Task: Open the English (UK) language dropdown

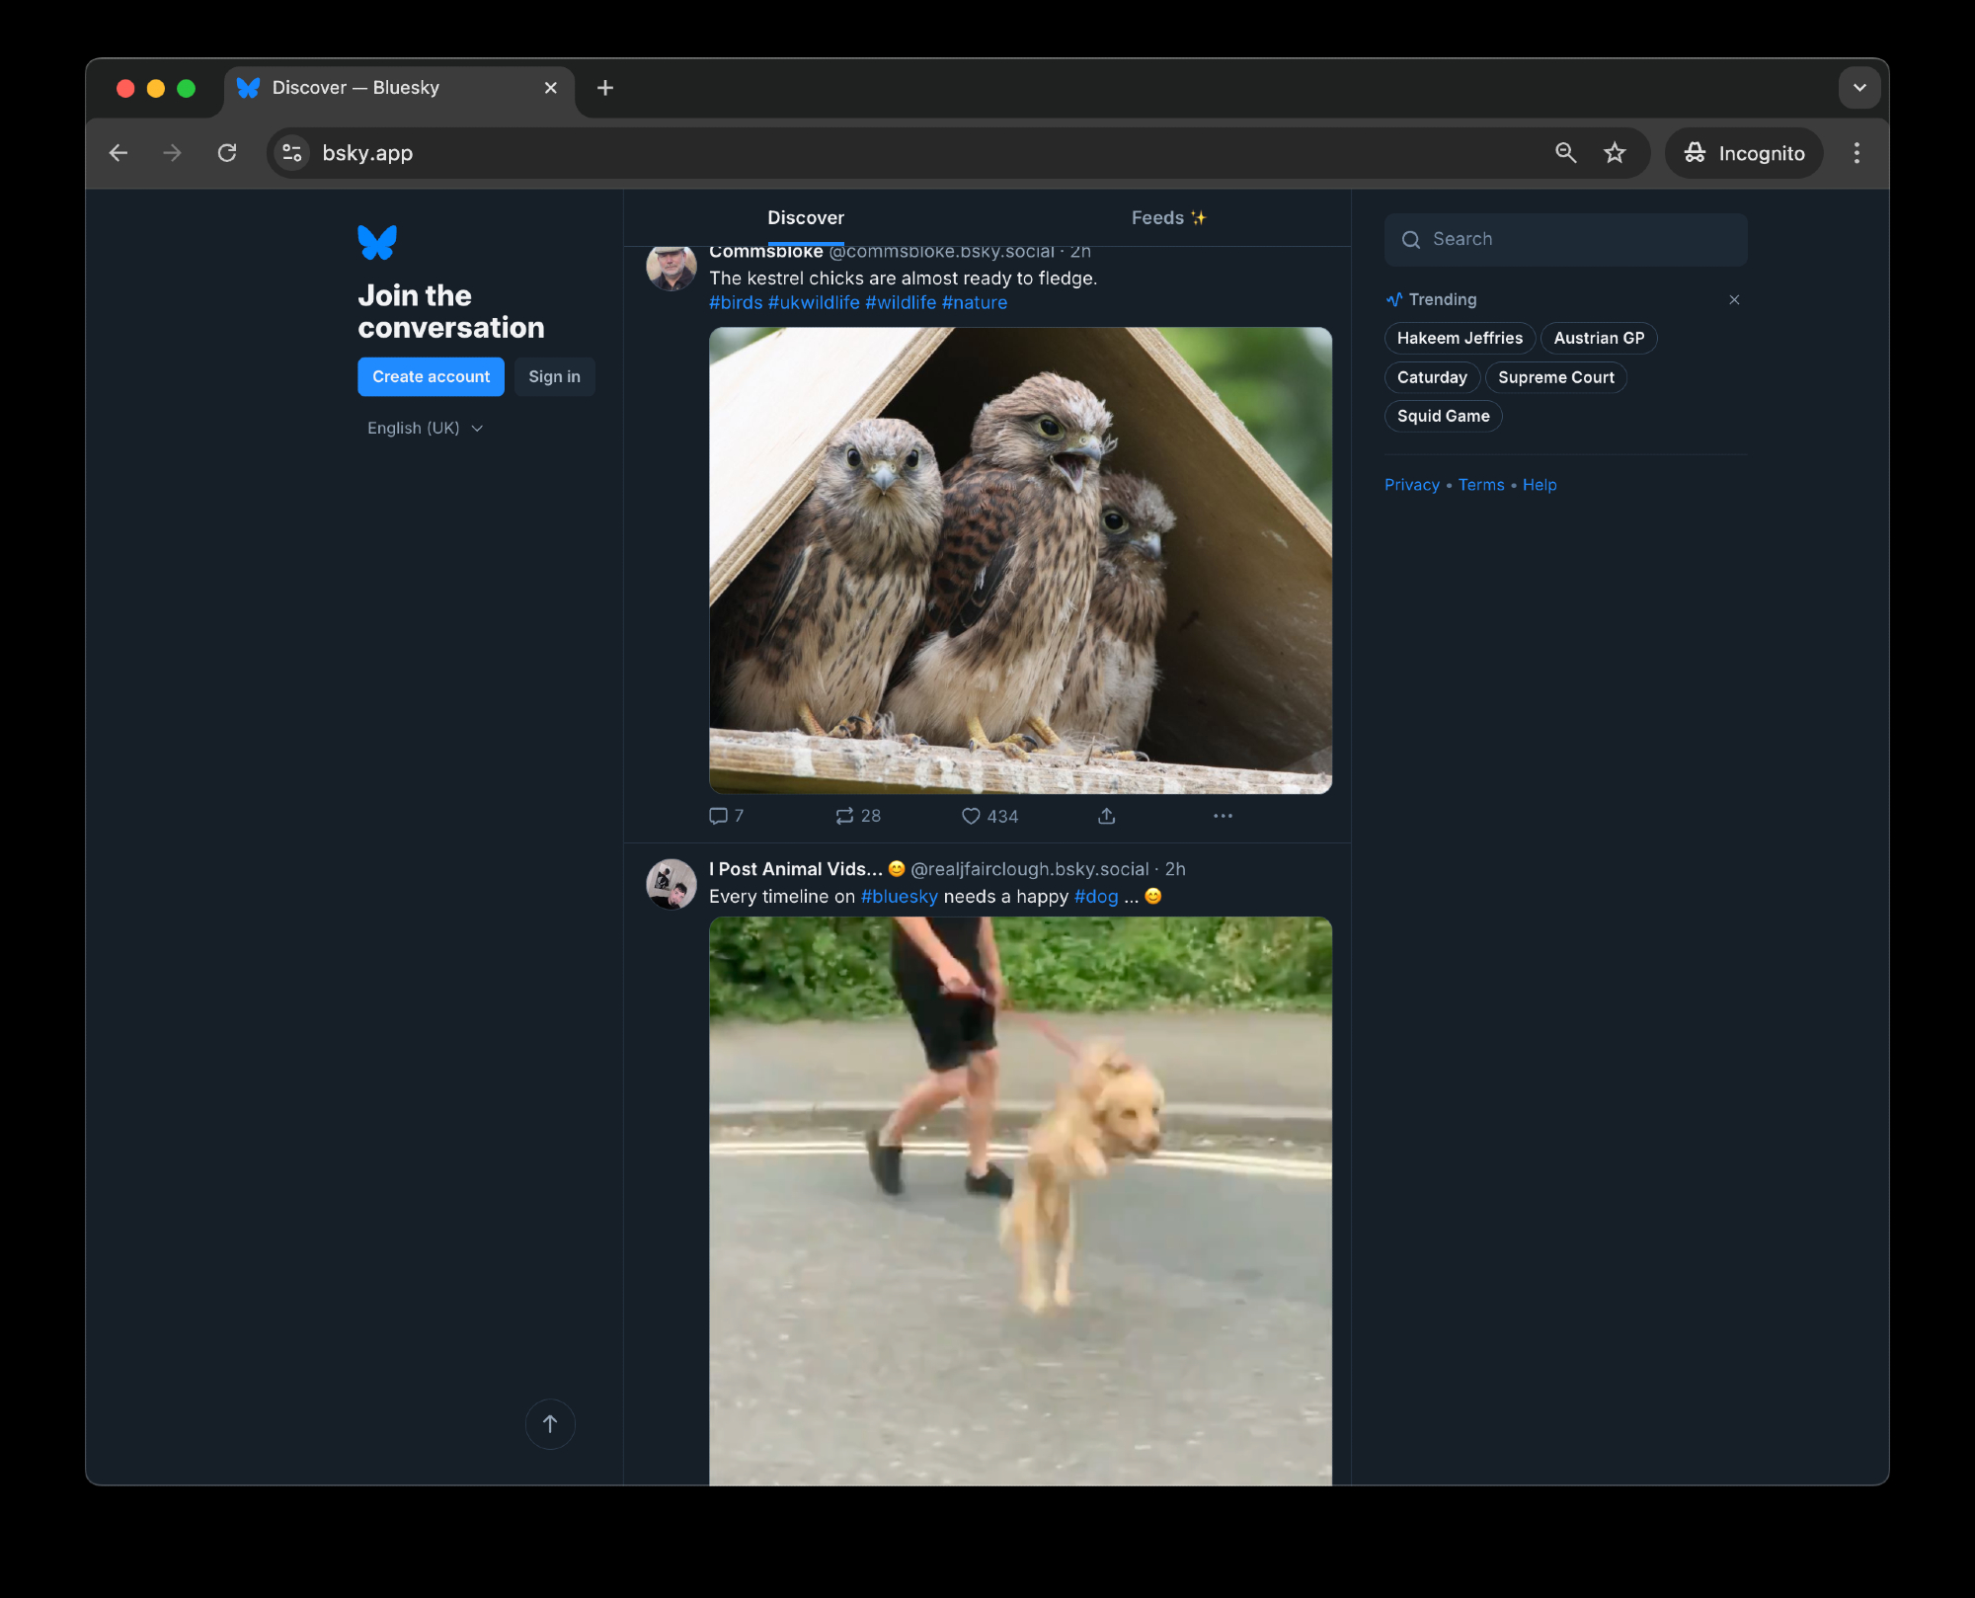Action: coord(425,428)
